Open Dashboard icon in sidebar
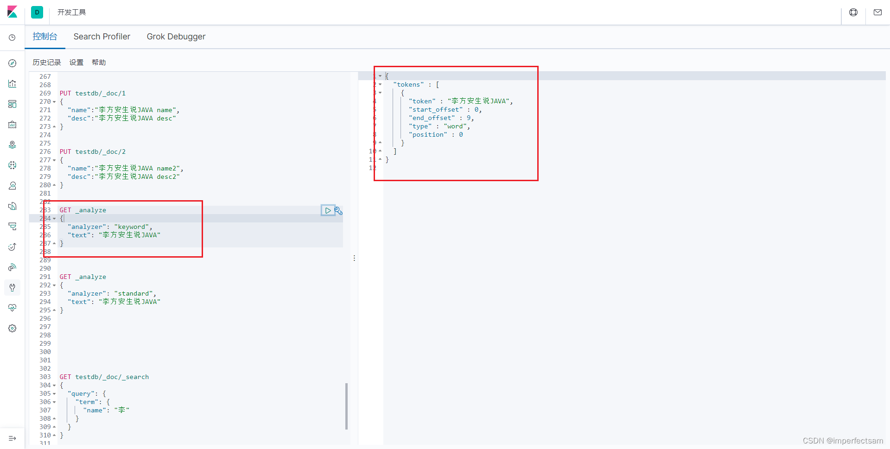 pyautogui.click(x=13, y=104)
